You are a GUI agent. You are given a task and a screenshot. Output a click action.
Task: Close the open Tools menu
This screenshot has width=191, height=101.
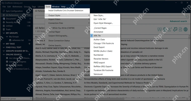click(x=48, y=7)
